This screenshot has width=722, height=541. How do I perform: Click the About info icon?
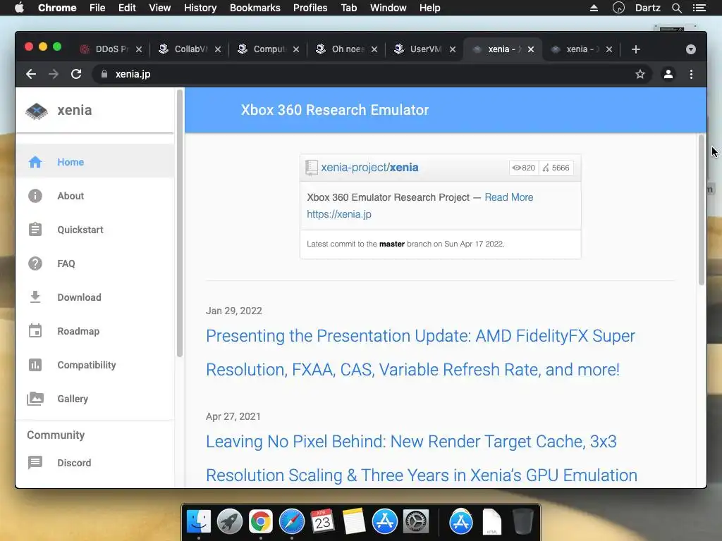click(x=35, y=196)
